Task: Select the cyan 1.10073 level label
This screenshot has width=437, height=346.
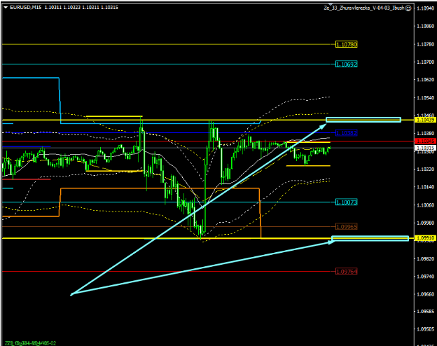Action: pyautogui.click(x=347, y=202)
